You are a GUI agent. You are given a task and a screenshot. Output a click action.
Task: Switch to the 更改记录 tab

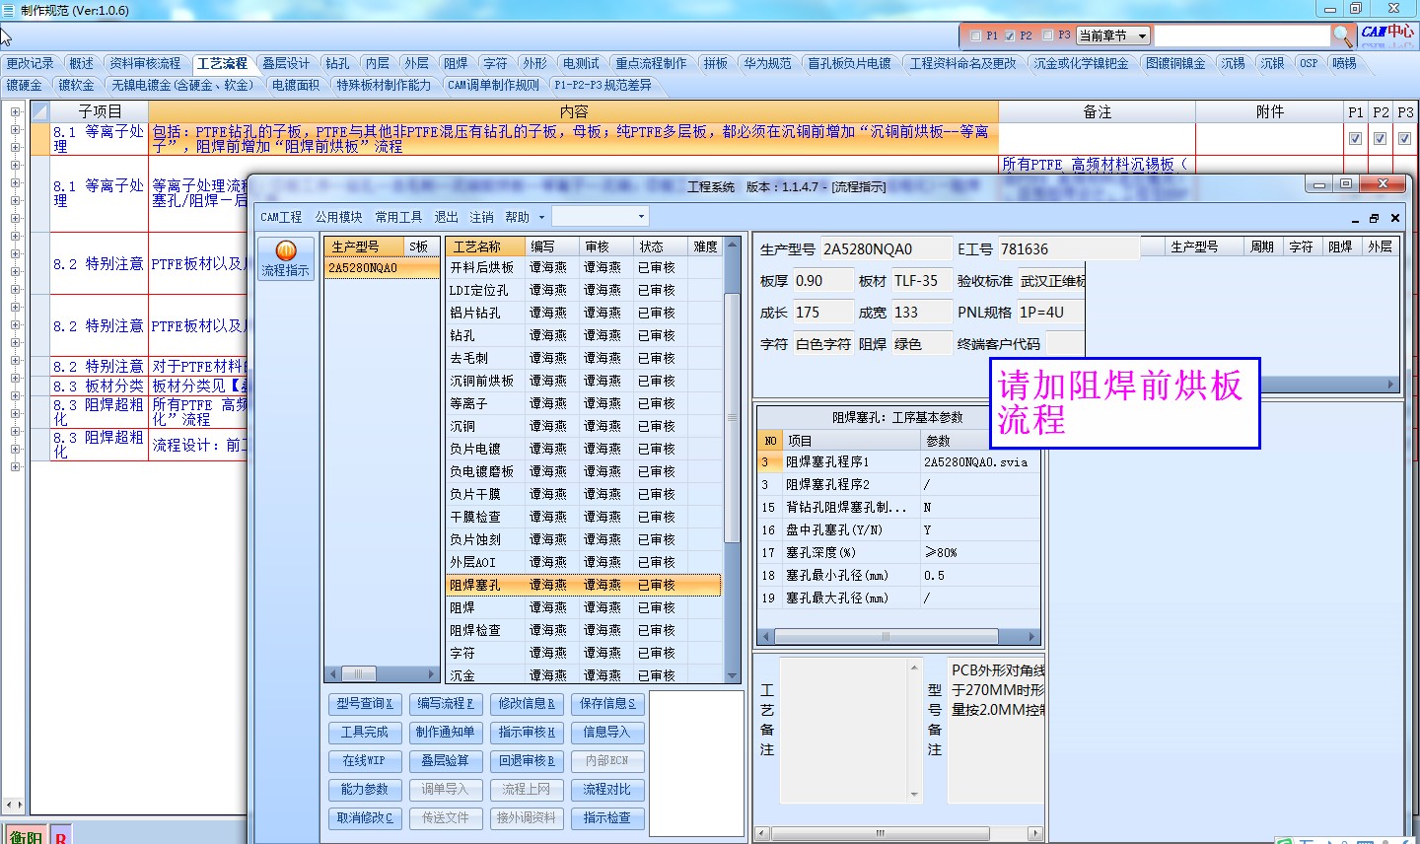(x=30, y=63)
